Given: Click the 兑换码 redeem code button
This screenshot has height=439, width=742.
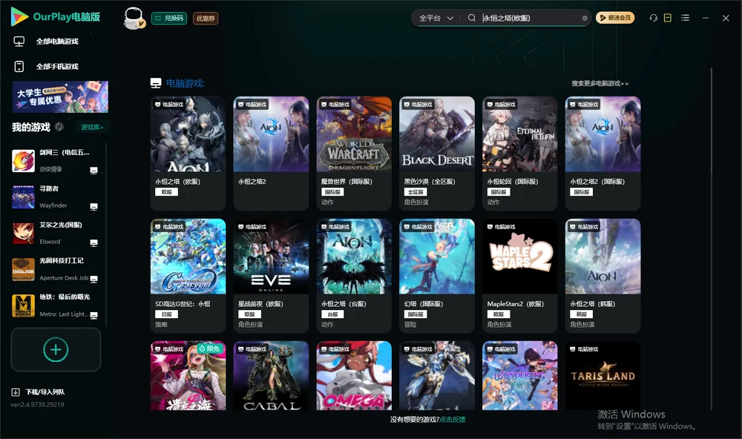Looking at the screenshot, I should point(169,19).
